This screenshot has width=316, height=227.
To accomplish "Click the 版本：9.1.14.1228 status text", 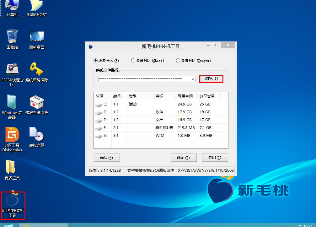I will (105, 170).
